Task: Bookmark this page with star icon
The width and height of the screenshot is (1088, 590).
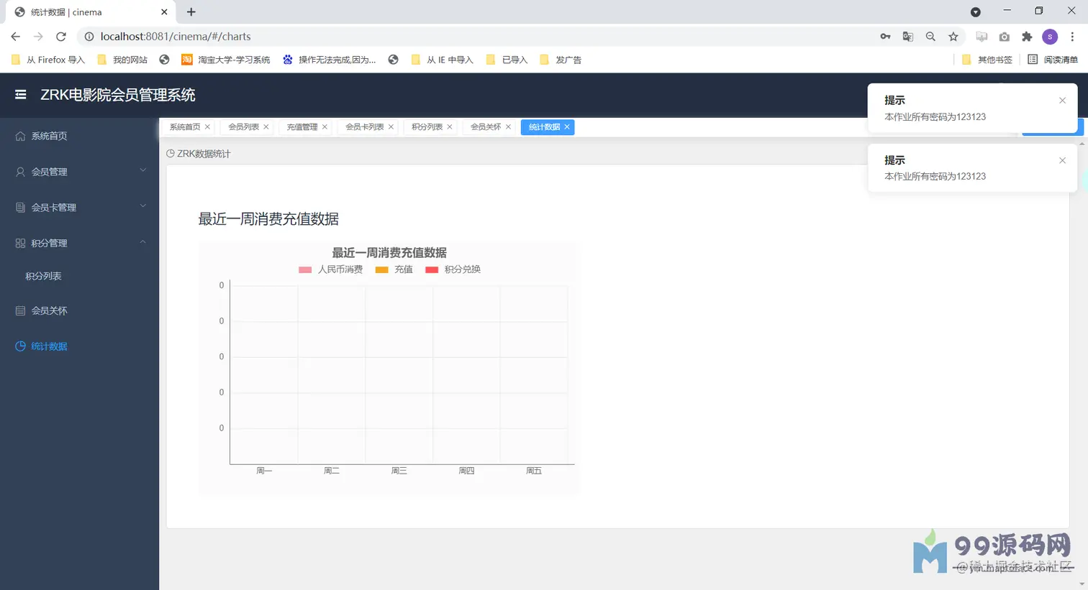Action: point(953,37)
